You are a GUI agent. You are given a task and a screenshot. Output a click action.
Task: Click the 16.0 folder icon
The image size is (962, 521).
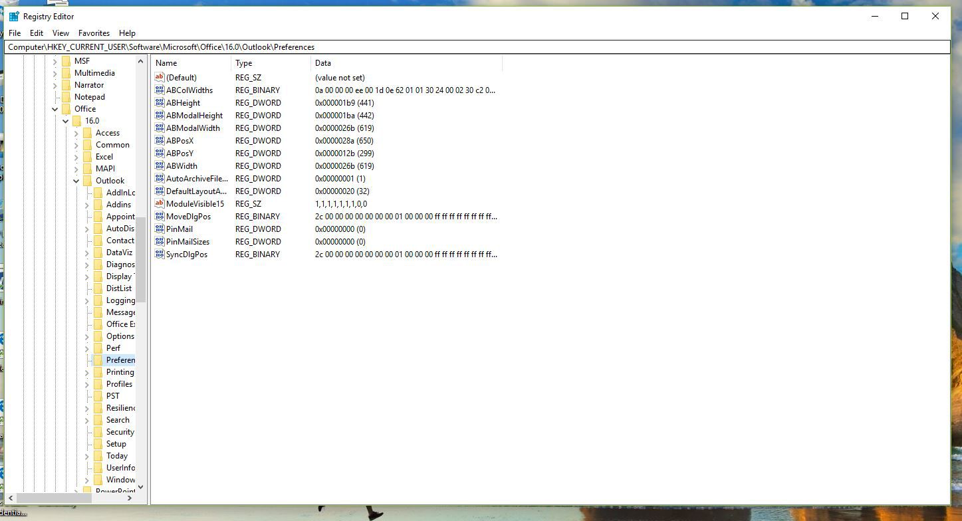pyautogui.click(x=76, y=121)
